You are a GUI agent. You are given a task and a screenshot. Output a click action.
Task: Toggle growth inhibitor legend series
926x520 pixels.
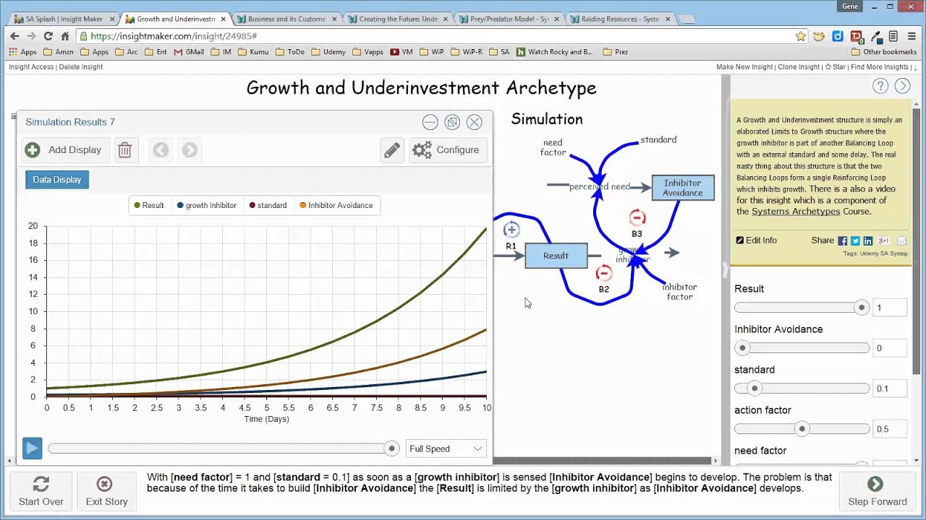click(207, 205)
